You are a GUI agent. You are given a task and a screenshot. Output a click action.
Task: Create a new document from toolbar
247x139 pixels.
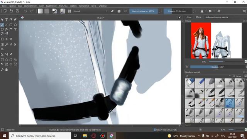tap(5, 11)
